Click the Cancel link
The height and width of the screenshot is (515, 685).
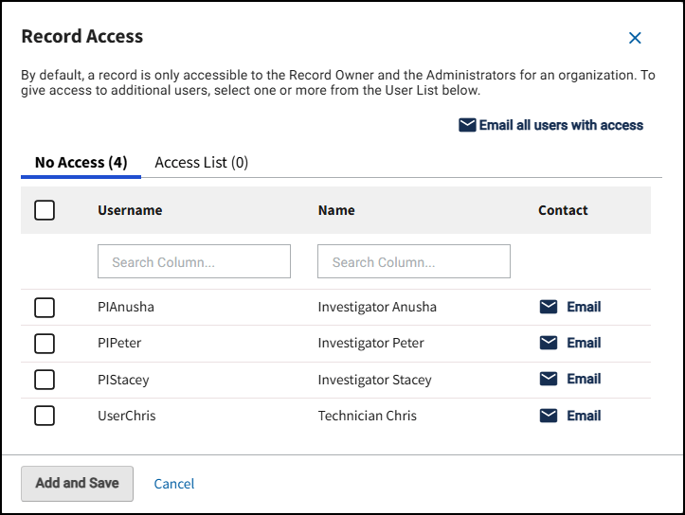coord(174,484)
